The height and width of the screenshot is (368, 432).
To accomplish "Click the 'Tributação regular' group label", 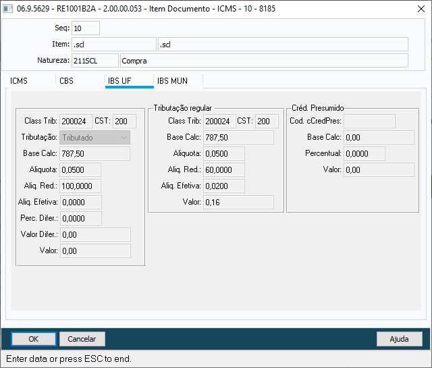I will tap(182, 108).
